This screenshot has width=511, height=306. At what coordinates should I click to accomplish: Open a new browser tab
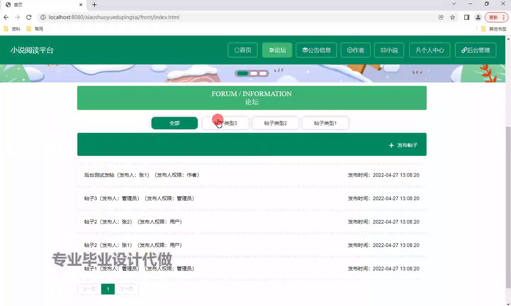(x=94, y=5)
